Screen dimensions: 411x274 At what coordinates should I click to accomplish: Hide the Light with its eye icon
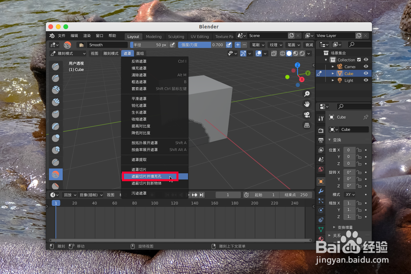click(366, 80)
